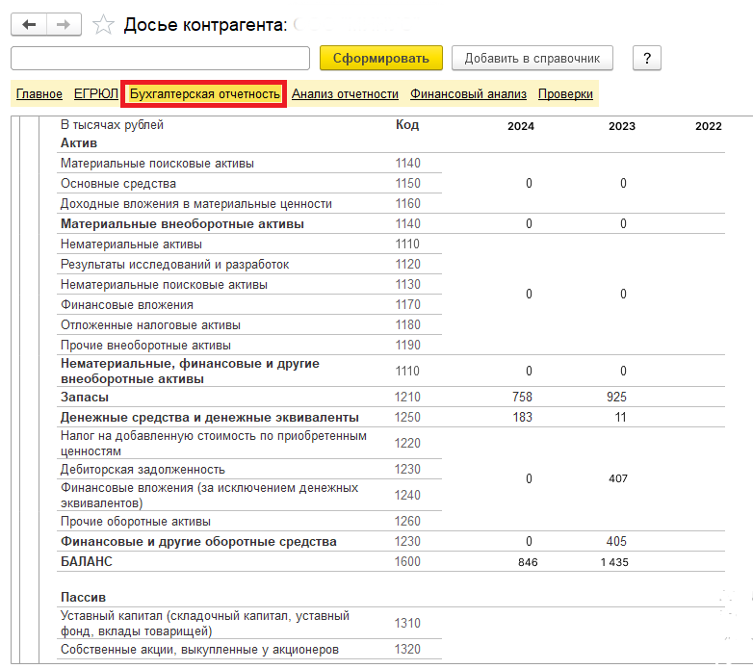
Task: Select the Бухгалтерская отчетность tab
Action: click(x=204, y=93)
